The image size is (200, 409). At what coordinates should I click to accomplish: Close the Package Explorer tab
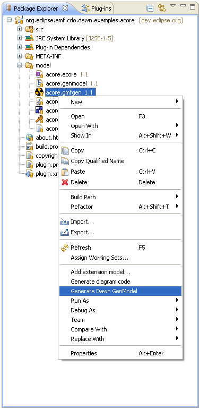pyautogui.click(x=65, y=8)
